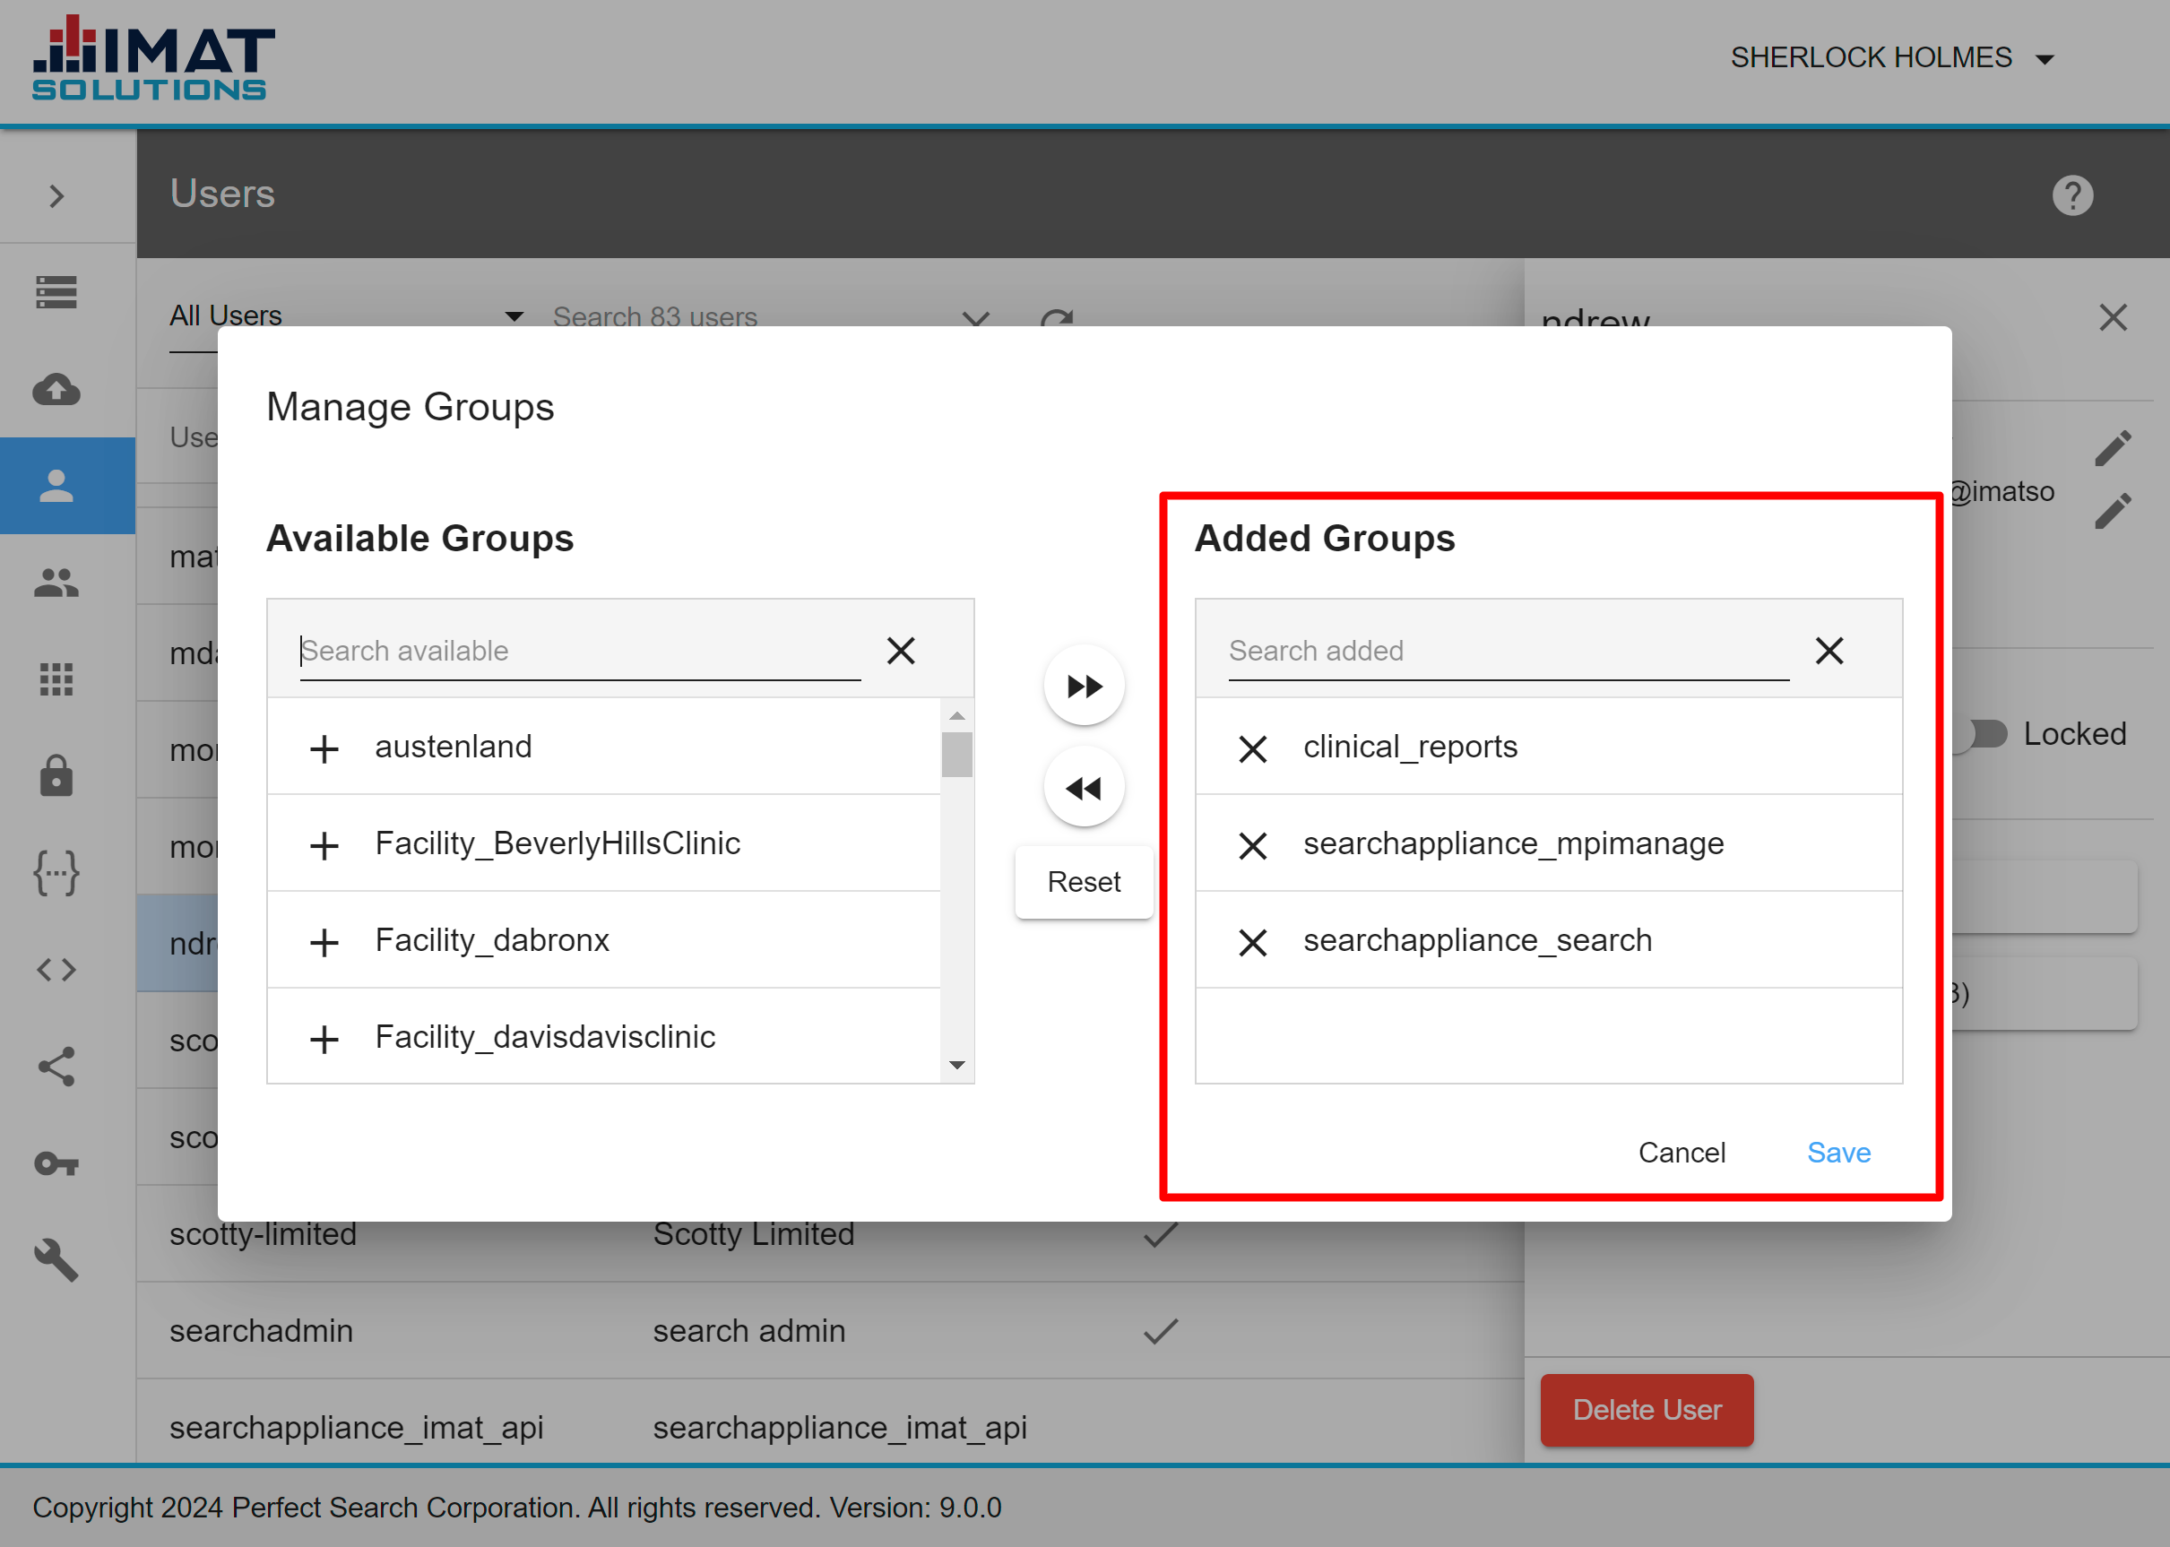
Task: Click the austenland group name
Action: (454, 747)
